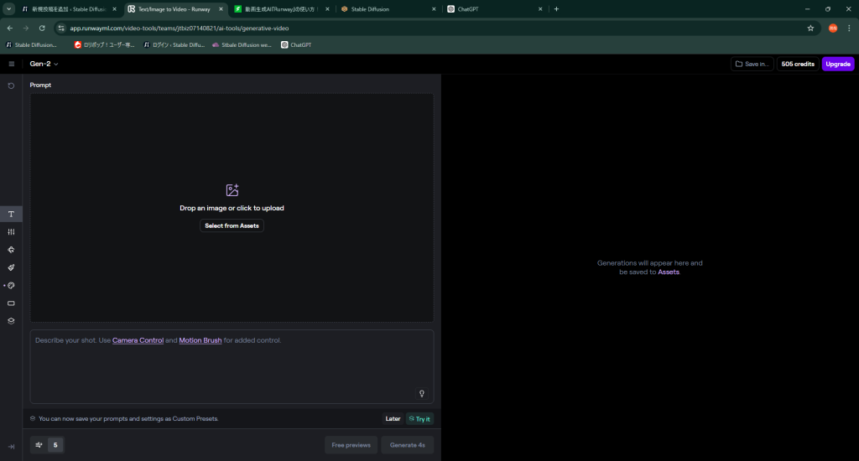Expand the Gen-2 model dropdown
This screenshot has width=859, height=461.
(44, 64)
